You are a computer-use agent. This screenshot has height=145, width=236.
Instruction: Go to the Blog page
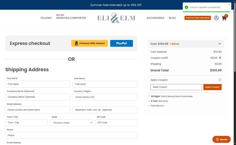172,18
